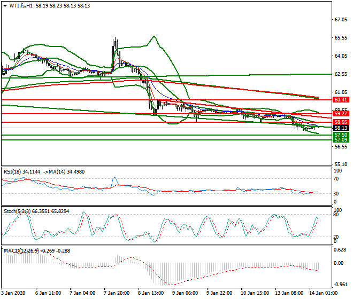Viewport: 353px width, 299px height.
Task: Select the red 58.55 price level label
Action: point(341,122)
